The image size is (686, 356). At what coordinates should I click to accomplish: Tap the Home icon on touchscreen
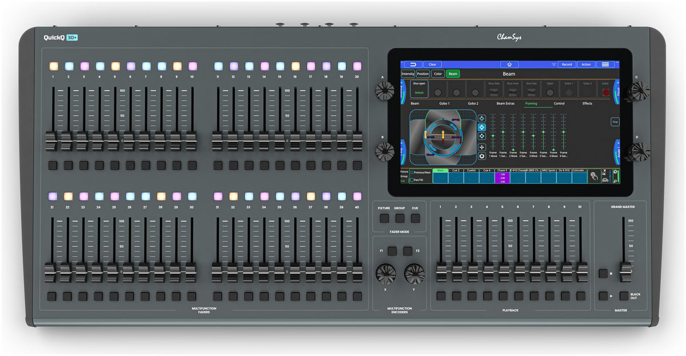[x=509, y=65]
